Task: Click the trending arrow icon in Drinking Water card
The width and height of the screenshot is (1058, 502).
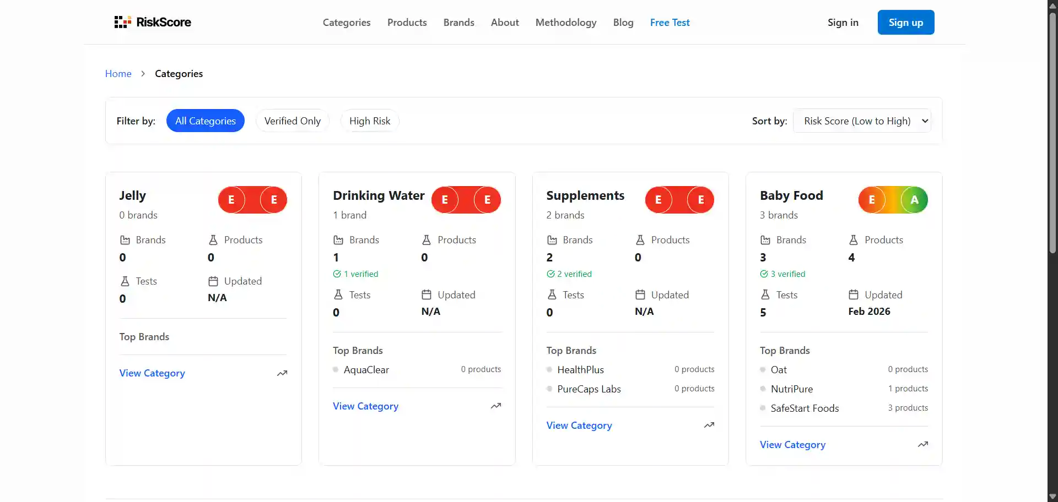Action: coord(496,406)
